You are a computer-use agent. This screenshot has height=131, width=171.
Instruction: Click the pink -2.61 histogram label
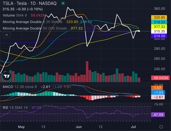coord(158,97)
